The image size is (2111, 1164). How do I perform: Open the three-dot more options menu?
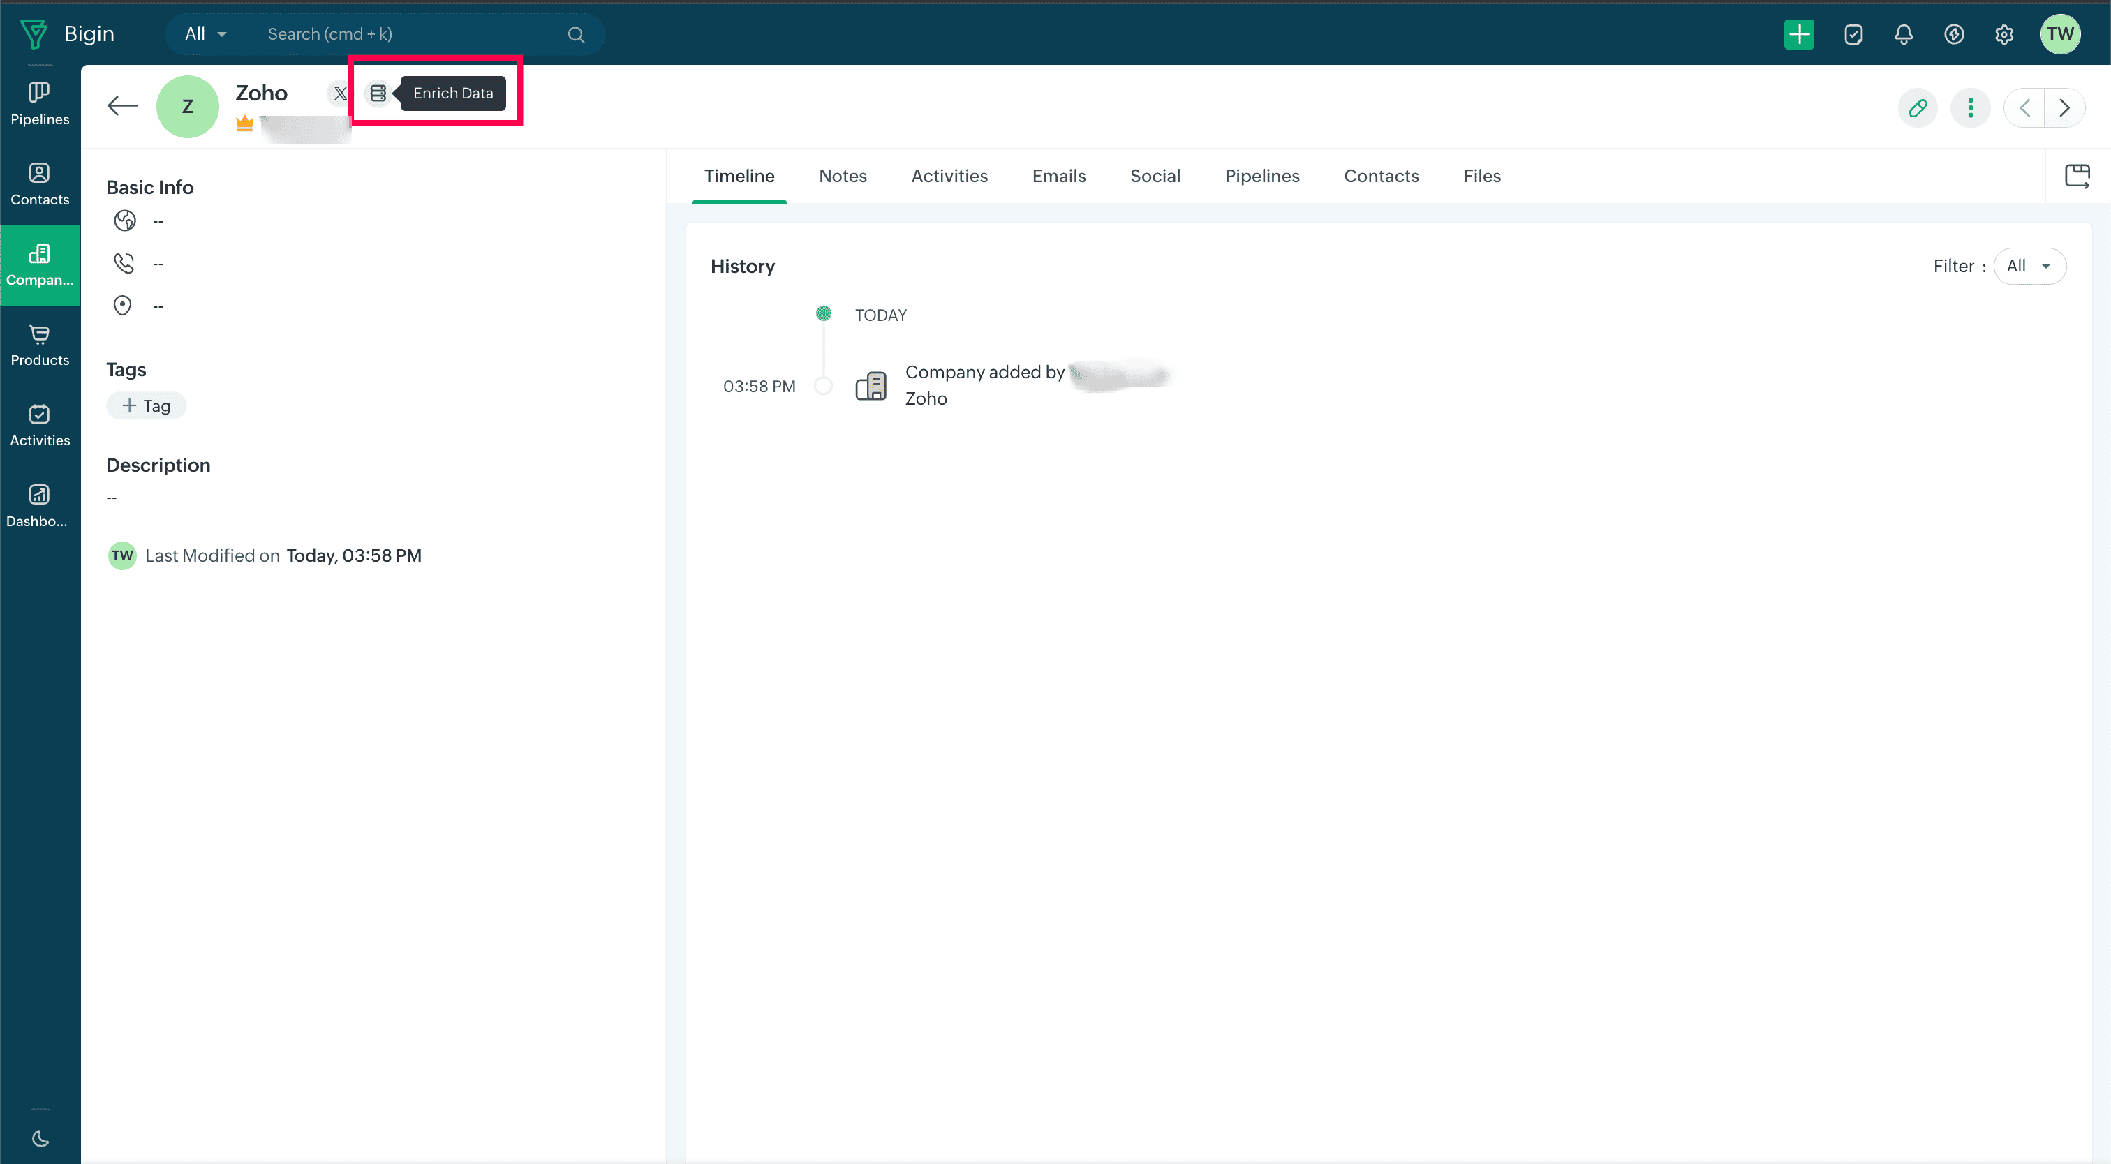(1970, 108)
